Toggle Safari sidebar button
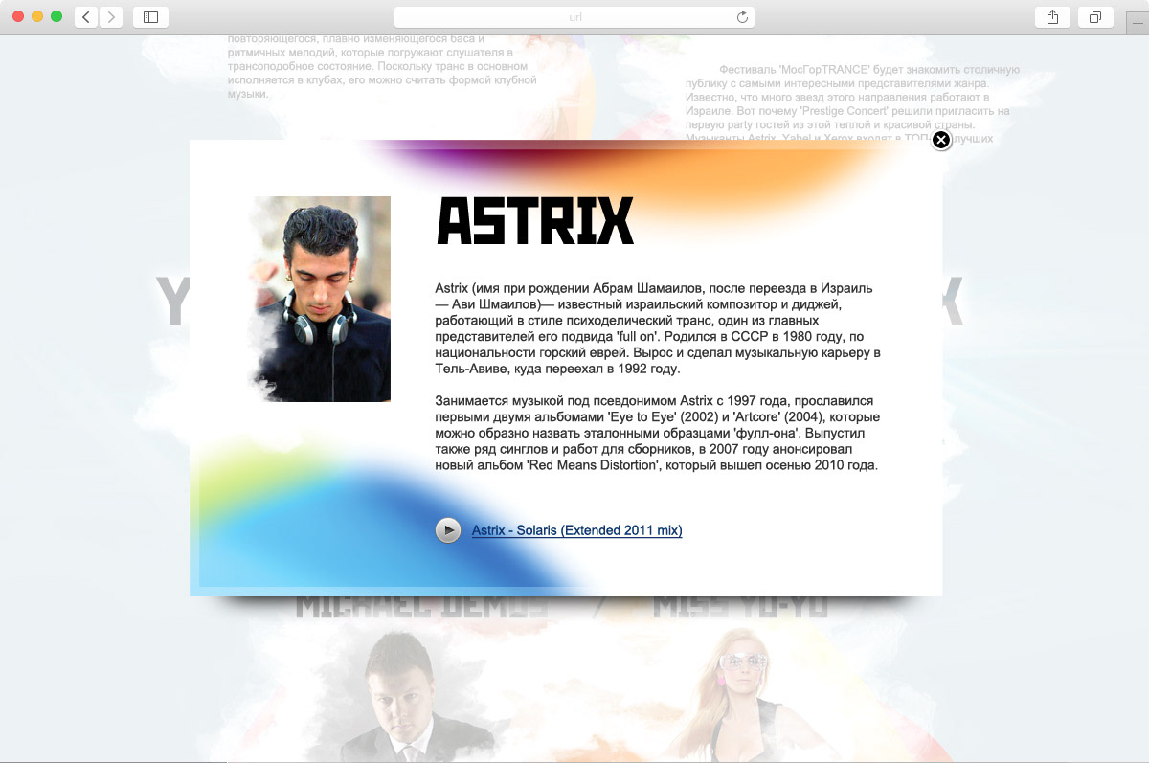This screenshot has height=763, width=1149. coord(150,17)
